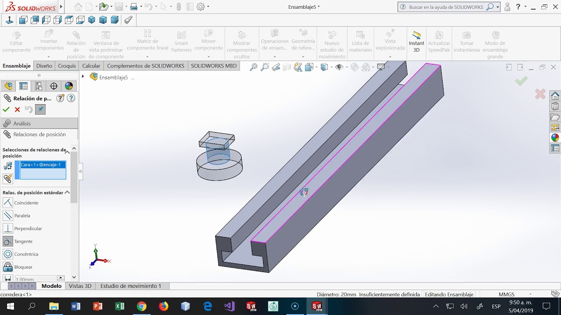Open the Estudio de movimiento 1 tab
Viewport: 561px width, 315px height.
[x=131, y=286]
